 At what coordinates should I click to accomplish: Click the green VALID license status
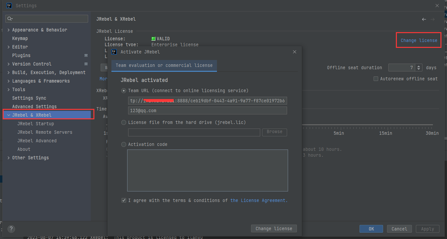(161, 39)
